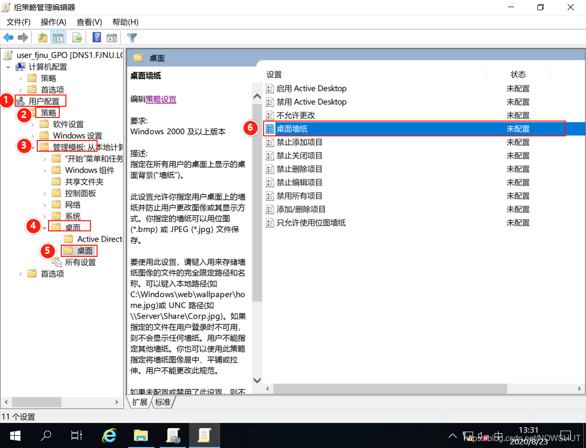
Task: Open File Explorer from the taskbar
Action: pyautogui.click(x=141, y=435)
